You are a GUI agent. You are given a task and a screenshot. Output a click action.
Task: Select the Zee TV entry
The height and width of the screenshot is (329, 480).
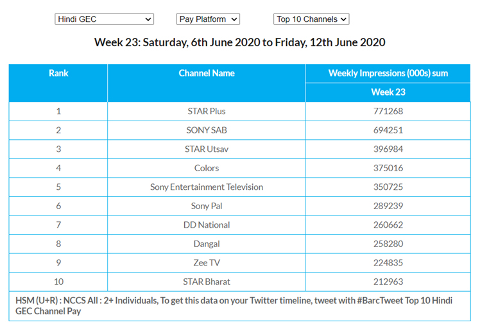[x=207, y=263]
